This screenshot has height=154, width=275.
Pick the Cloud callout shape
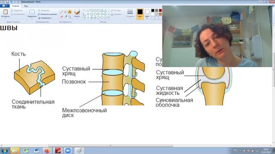(x=105, y=18)
